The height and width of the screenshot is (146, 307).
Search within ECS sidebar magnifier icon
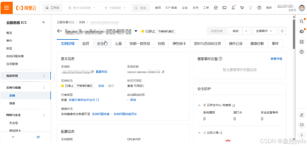[44, 23]
